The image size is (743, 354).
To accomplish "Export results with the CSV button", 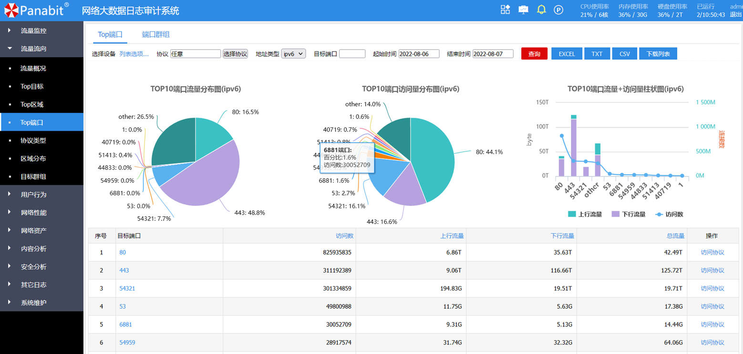I will (x=625, y=54).
